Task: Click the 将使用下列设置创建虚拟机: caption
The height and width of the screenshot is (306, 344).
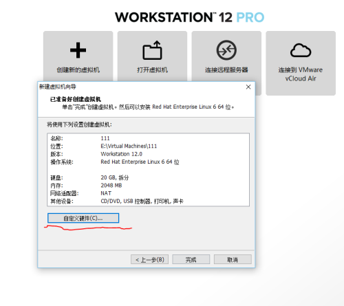Action: 79,124
